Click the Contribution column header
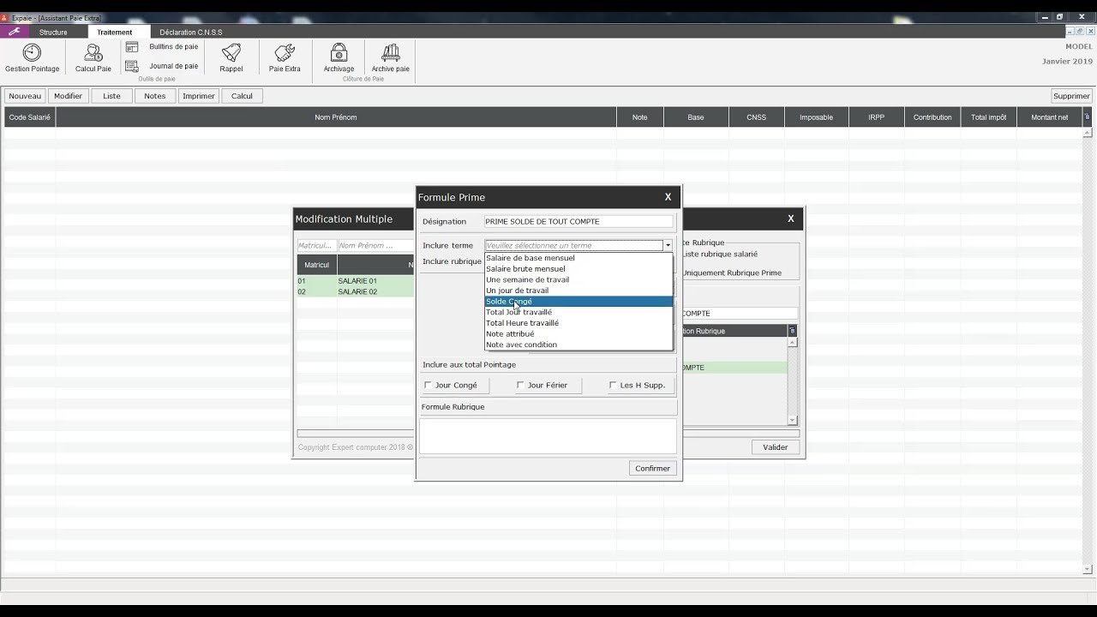The height and width of the screenshot is (617, 1097). click(x=932, y=117)
